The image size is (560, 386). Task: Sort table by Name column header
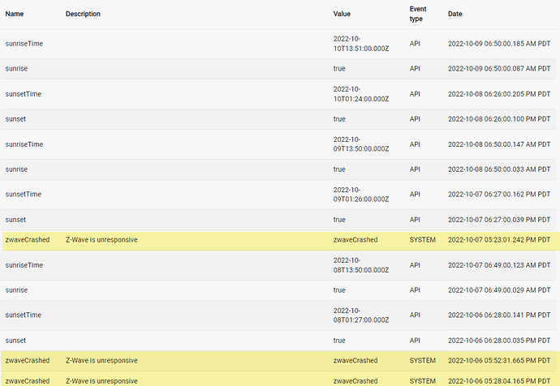pos(15,14)
